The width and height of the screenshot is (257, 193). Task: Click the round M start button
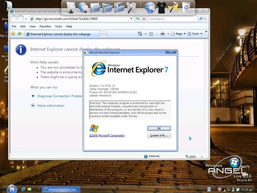click(x=12, y=189)
